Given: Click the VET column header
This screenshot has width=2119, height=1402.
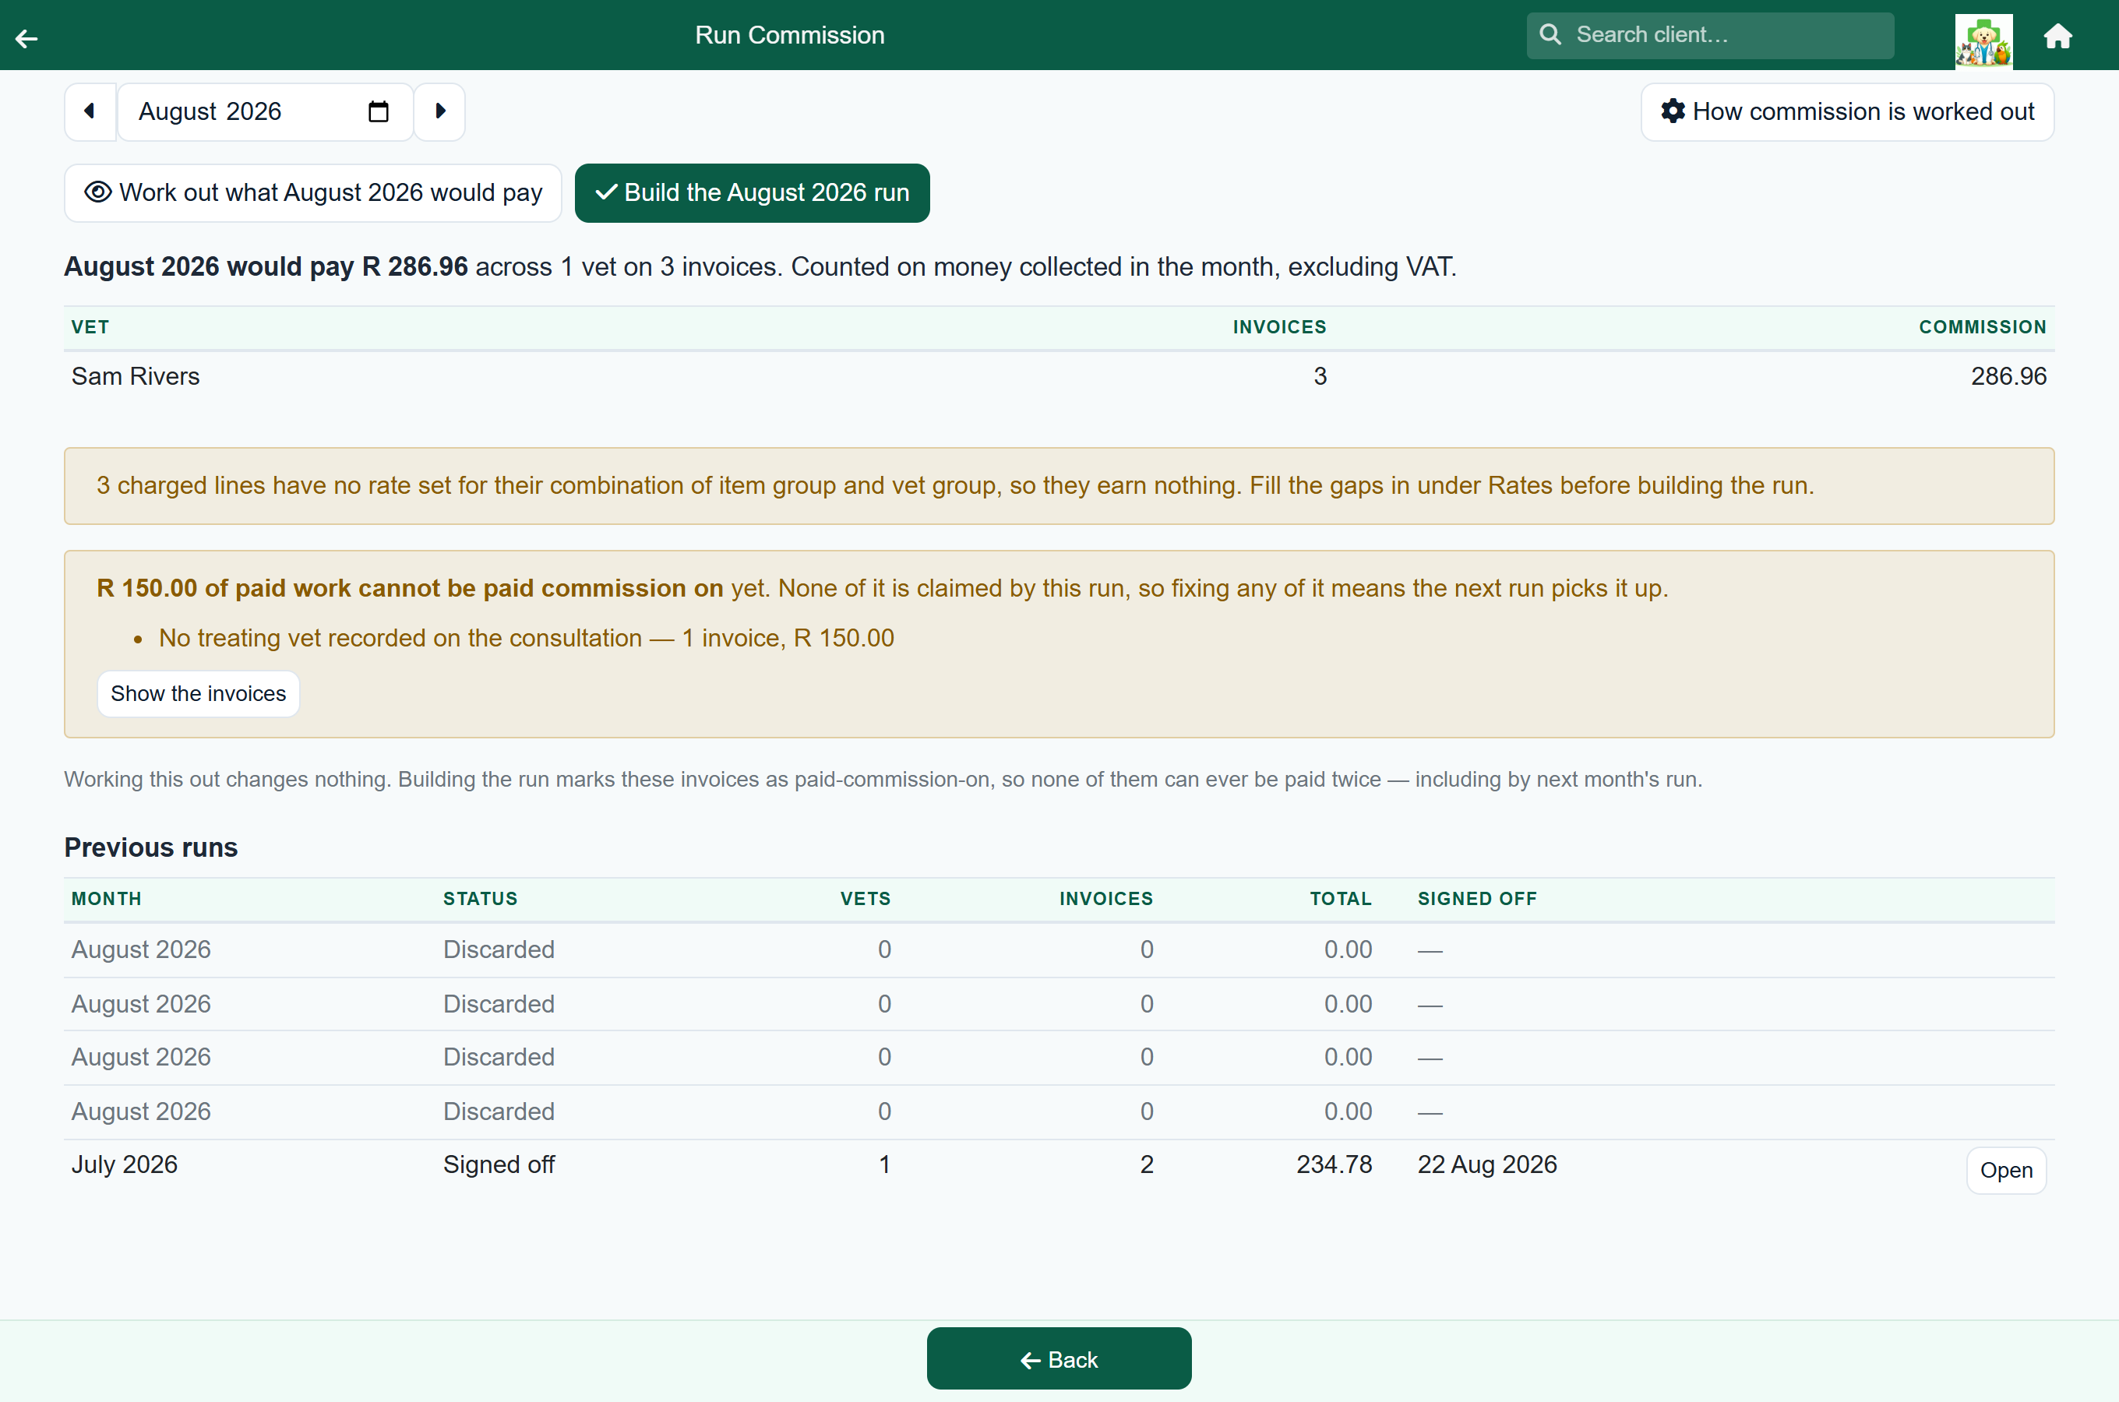Looking at the screenshot, I should tap(90, 327).
